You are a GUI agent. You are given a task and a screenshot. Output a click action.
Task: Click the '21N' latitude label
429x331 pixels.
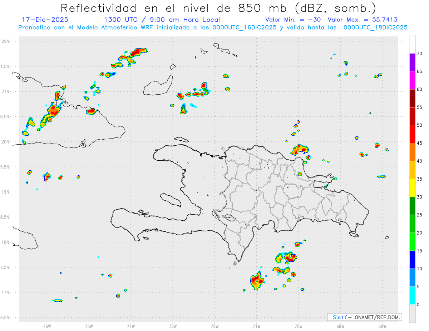click(6, 92)
